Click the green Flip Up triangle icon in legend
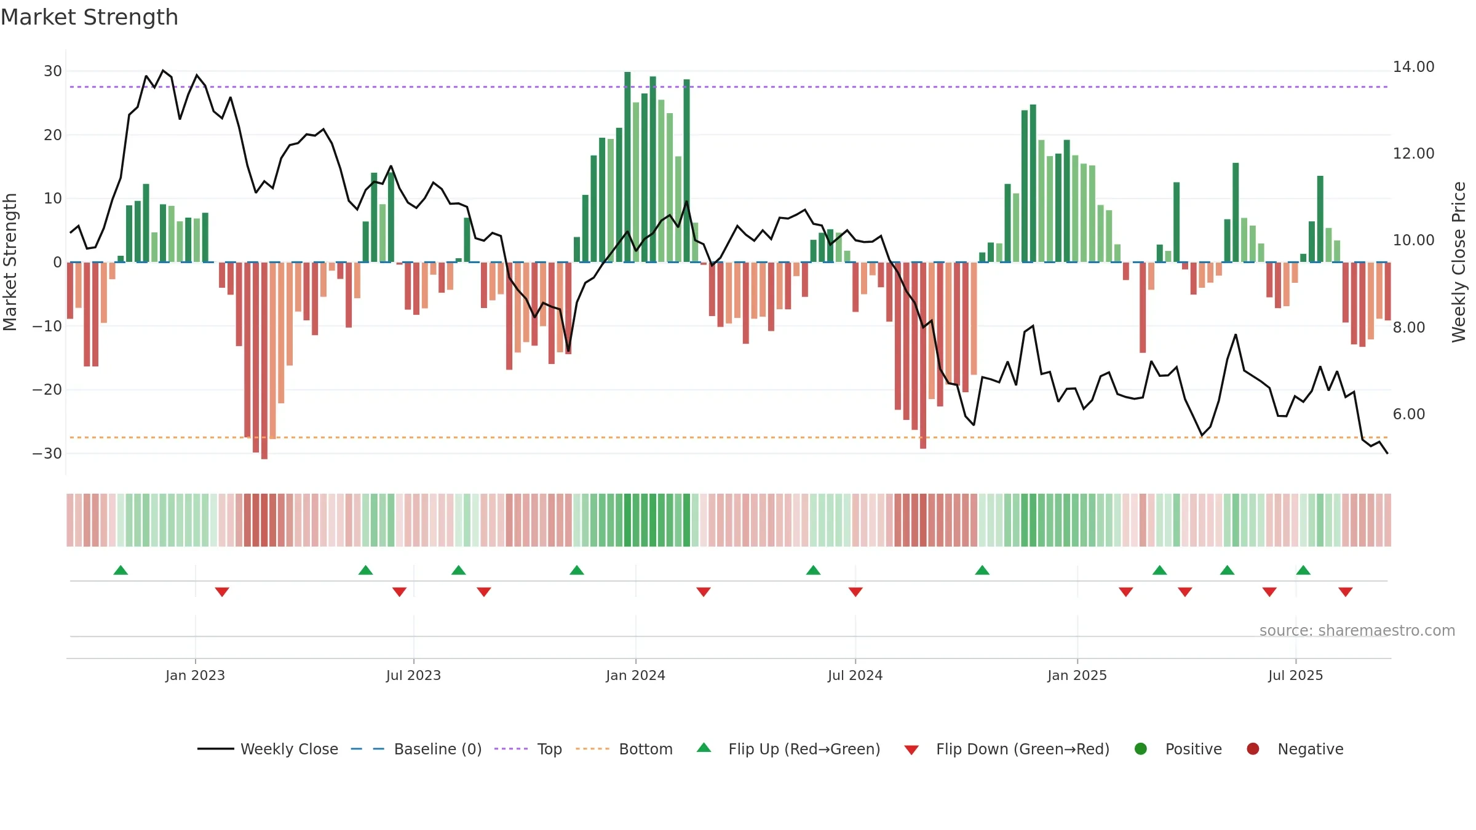The height and width of the screenshot is (830, 1476). tap(704, 748)
